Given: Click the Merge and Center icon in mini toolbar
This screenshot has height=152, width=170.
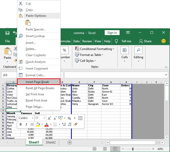Looking at the screenshot, I should [x=80, y=118].
